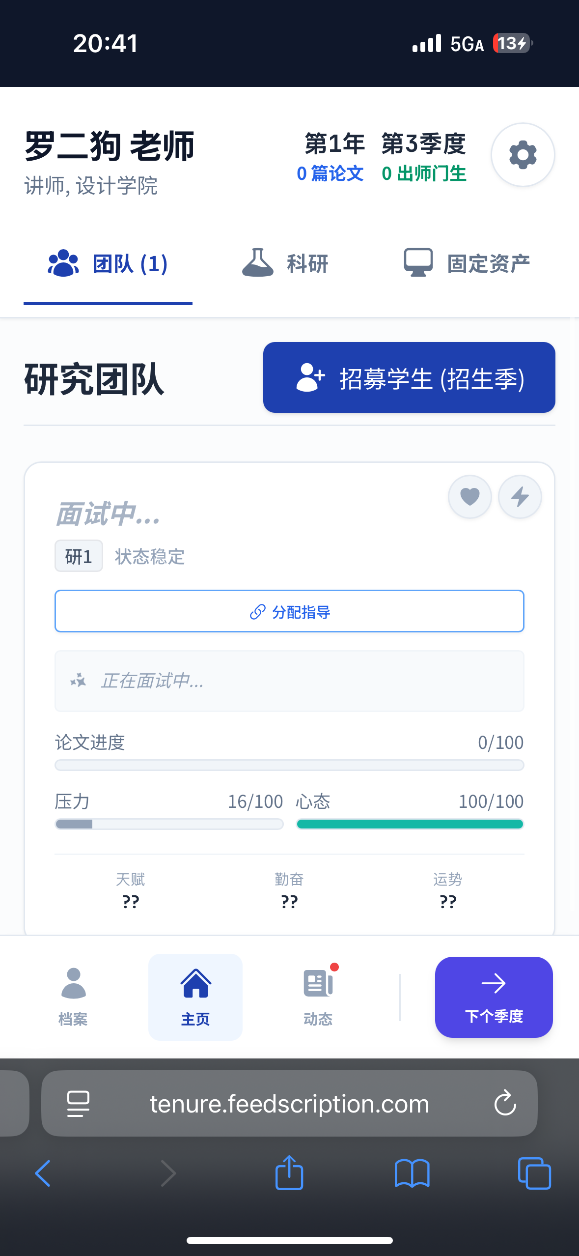Open Safari bookmarks

[412, 1173]
